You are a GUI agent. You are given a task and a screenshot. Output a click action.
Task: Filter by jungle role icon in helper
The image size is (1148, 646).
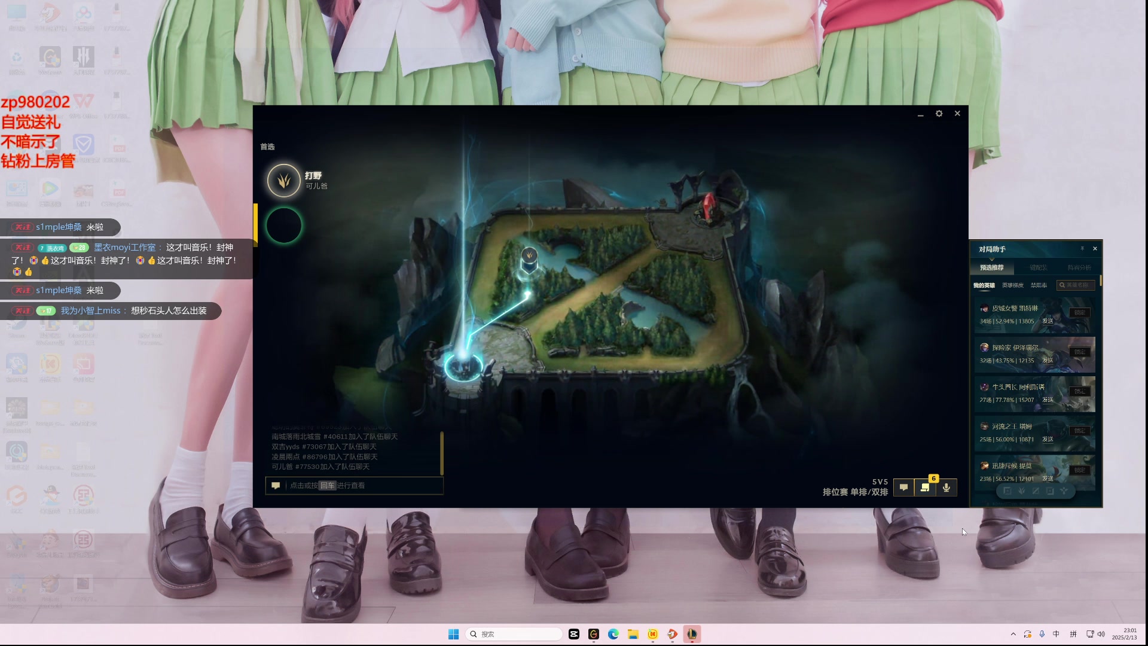[1021, 491]
